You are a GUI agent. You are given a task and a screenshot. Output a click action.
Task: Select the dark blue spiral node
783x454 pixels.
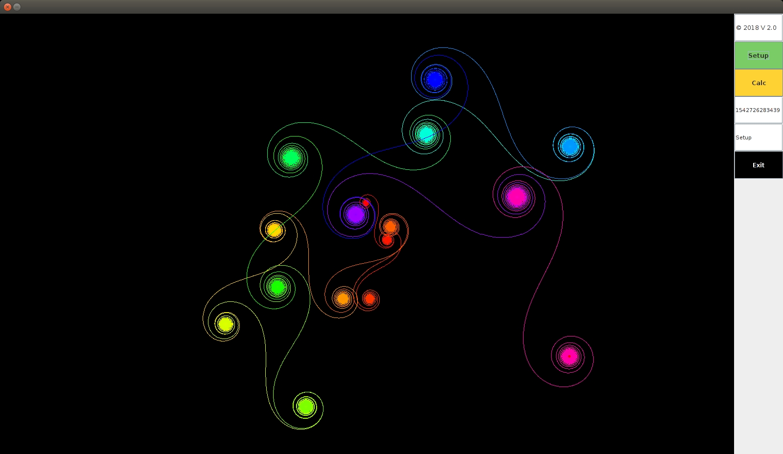click(434, 79)
